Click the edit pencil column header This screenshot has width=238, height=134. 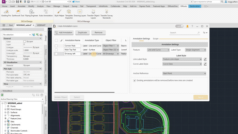tap(61, 40)
